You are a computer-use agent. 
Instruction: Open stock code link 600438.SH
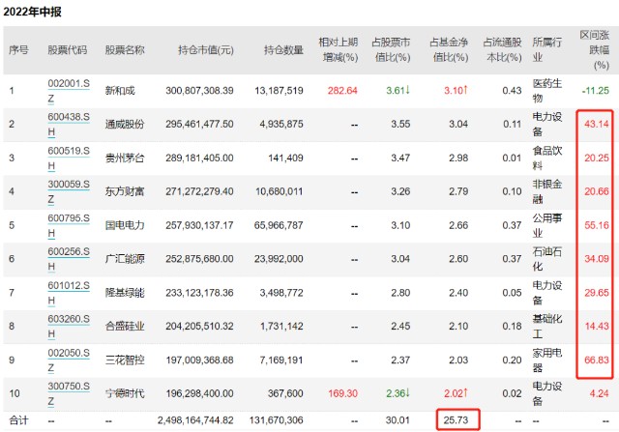point(69,125)
